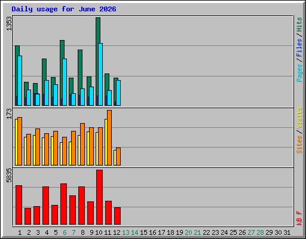The image size is (306, 239).
Task: Click green weekend day label 14
Action: click(x=134, y=232)
